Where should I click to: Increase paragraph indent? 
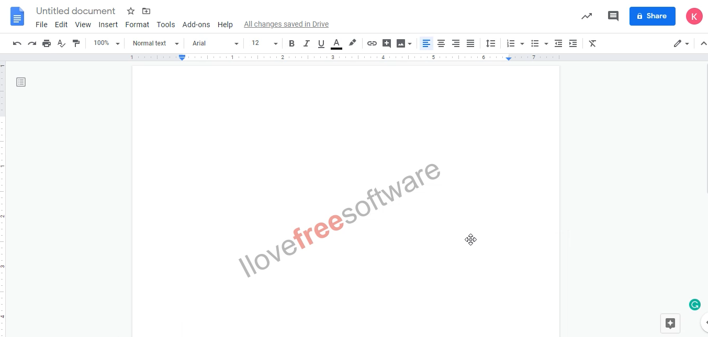tap(573, 43)
